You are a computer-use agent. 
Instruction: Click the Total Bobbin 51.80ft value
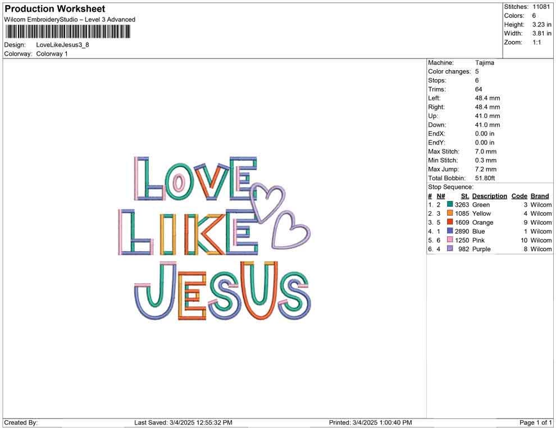[x=485, y=177]
